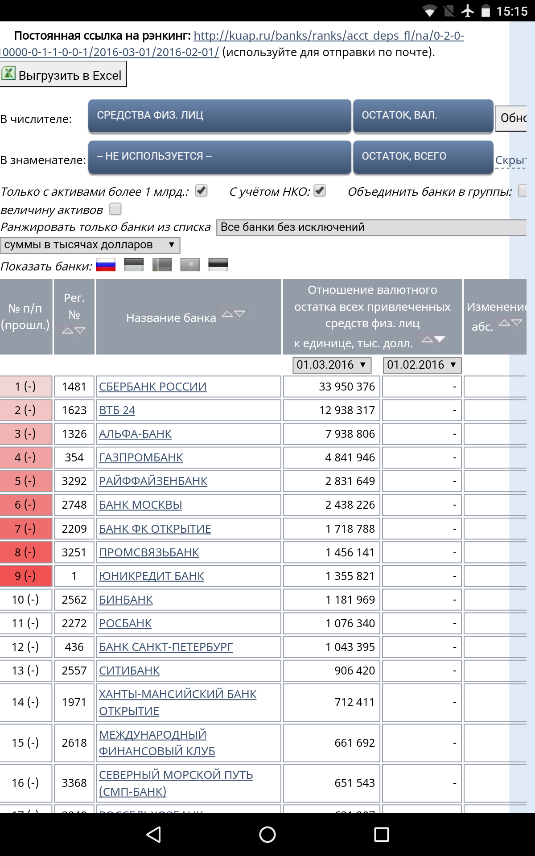Screen dimensions: 535x856
Task: Open the БИНБАНК link
Action: pos(126,600)
